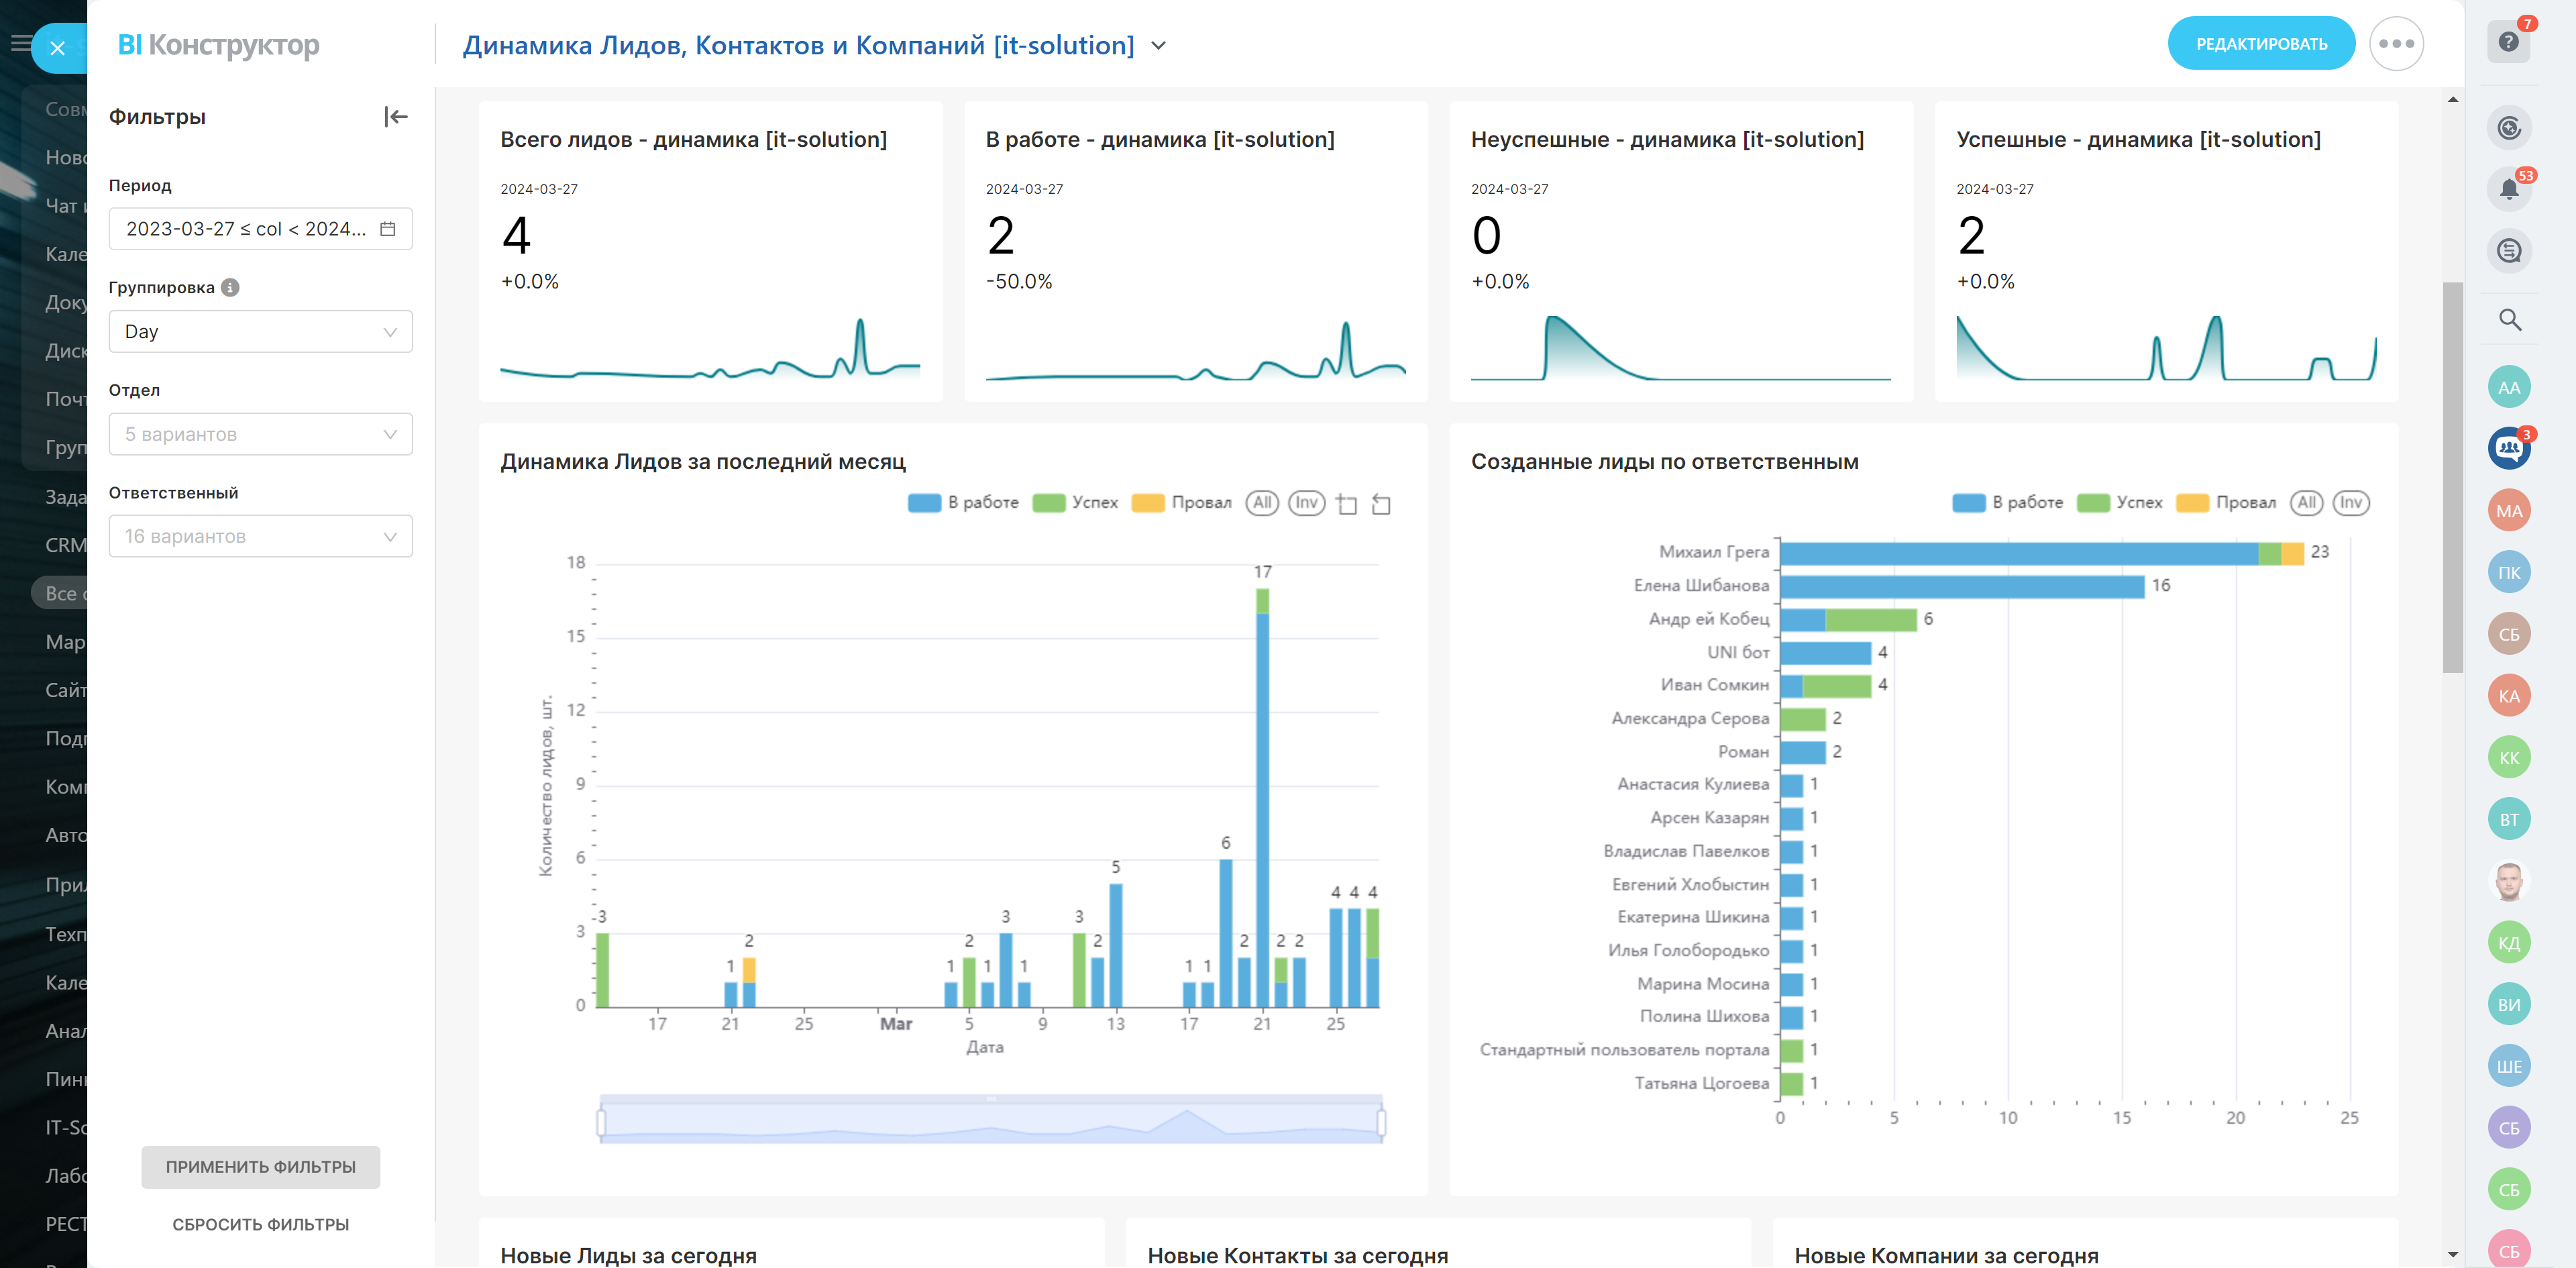The height and width of the screenshot is (1268, 2576).
Task: Open the notifications bell icon
Action: click(x=2508, y=189)
